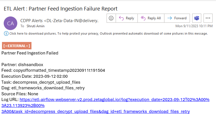Forward this ETL alert email
Image resolution: width=216 pixels, height=118 pixels.
(177, 18)
